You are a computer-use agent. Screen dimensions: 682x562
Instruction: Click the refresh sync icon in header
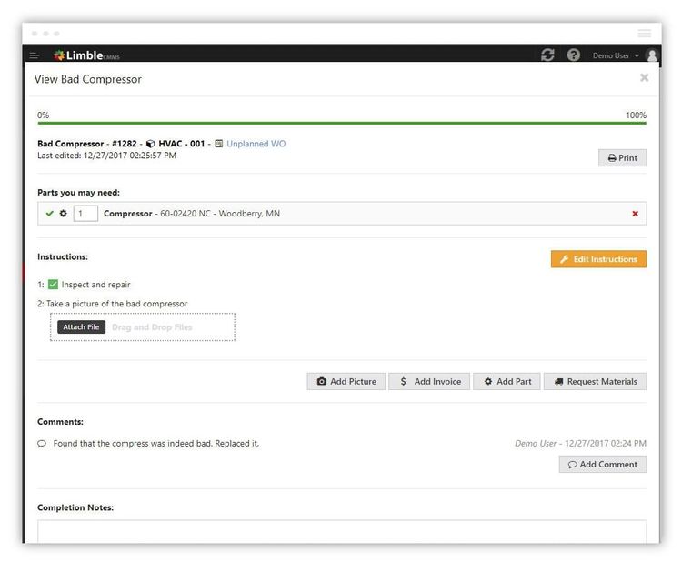pyautogui.click(x=547, y=55)
